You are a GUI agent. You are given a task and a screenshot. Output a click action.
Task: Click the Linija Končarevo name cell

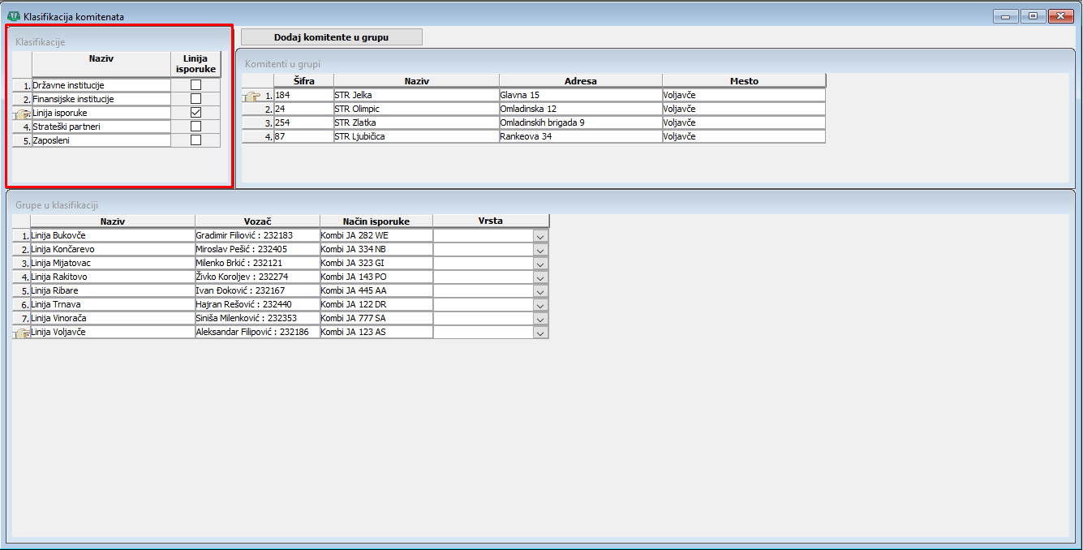[112, 249]
